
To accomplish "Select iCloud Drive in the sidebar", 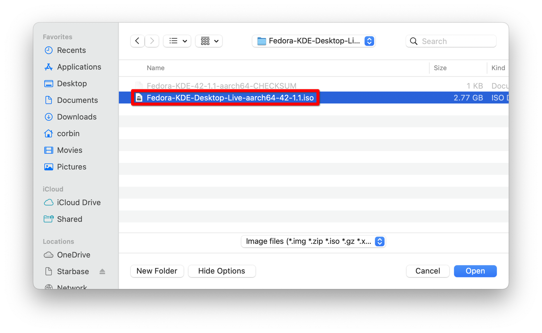I will (79, 202).
